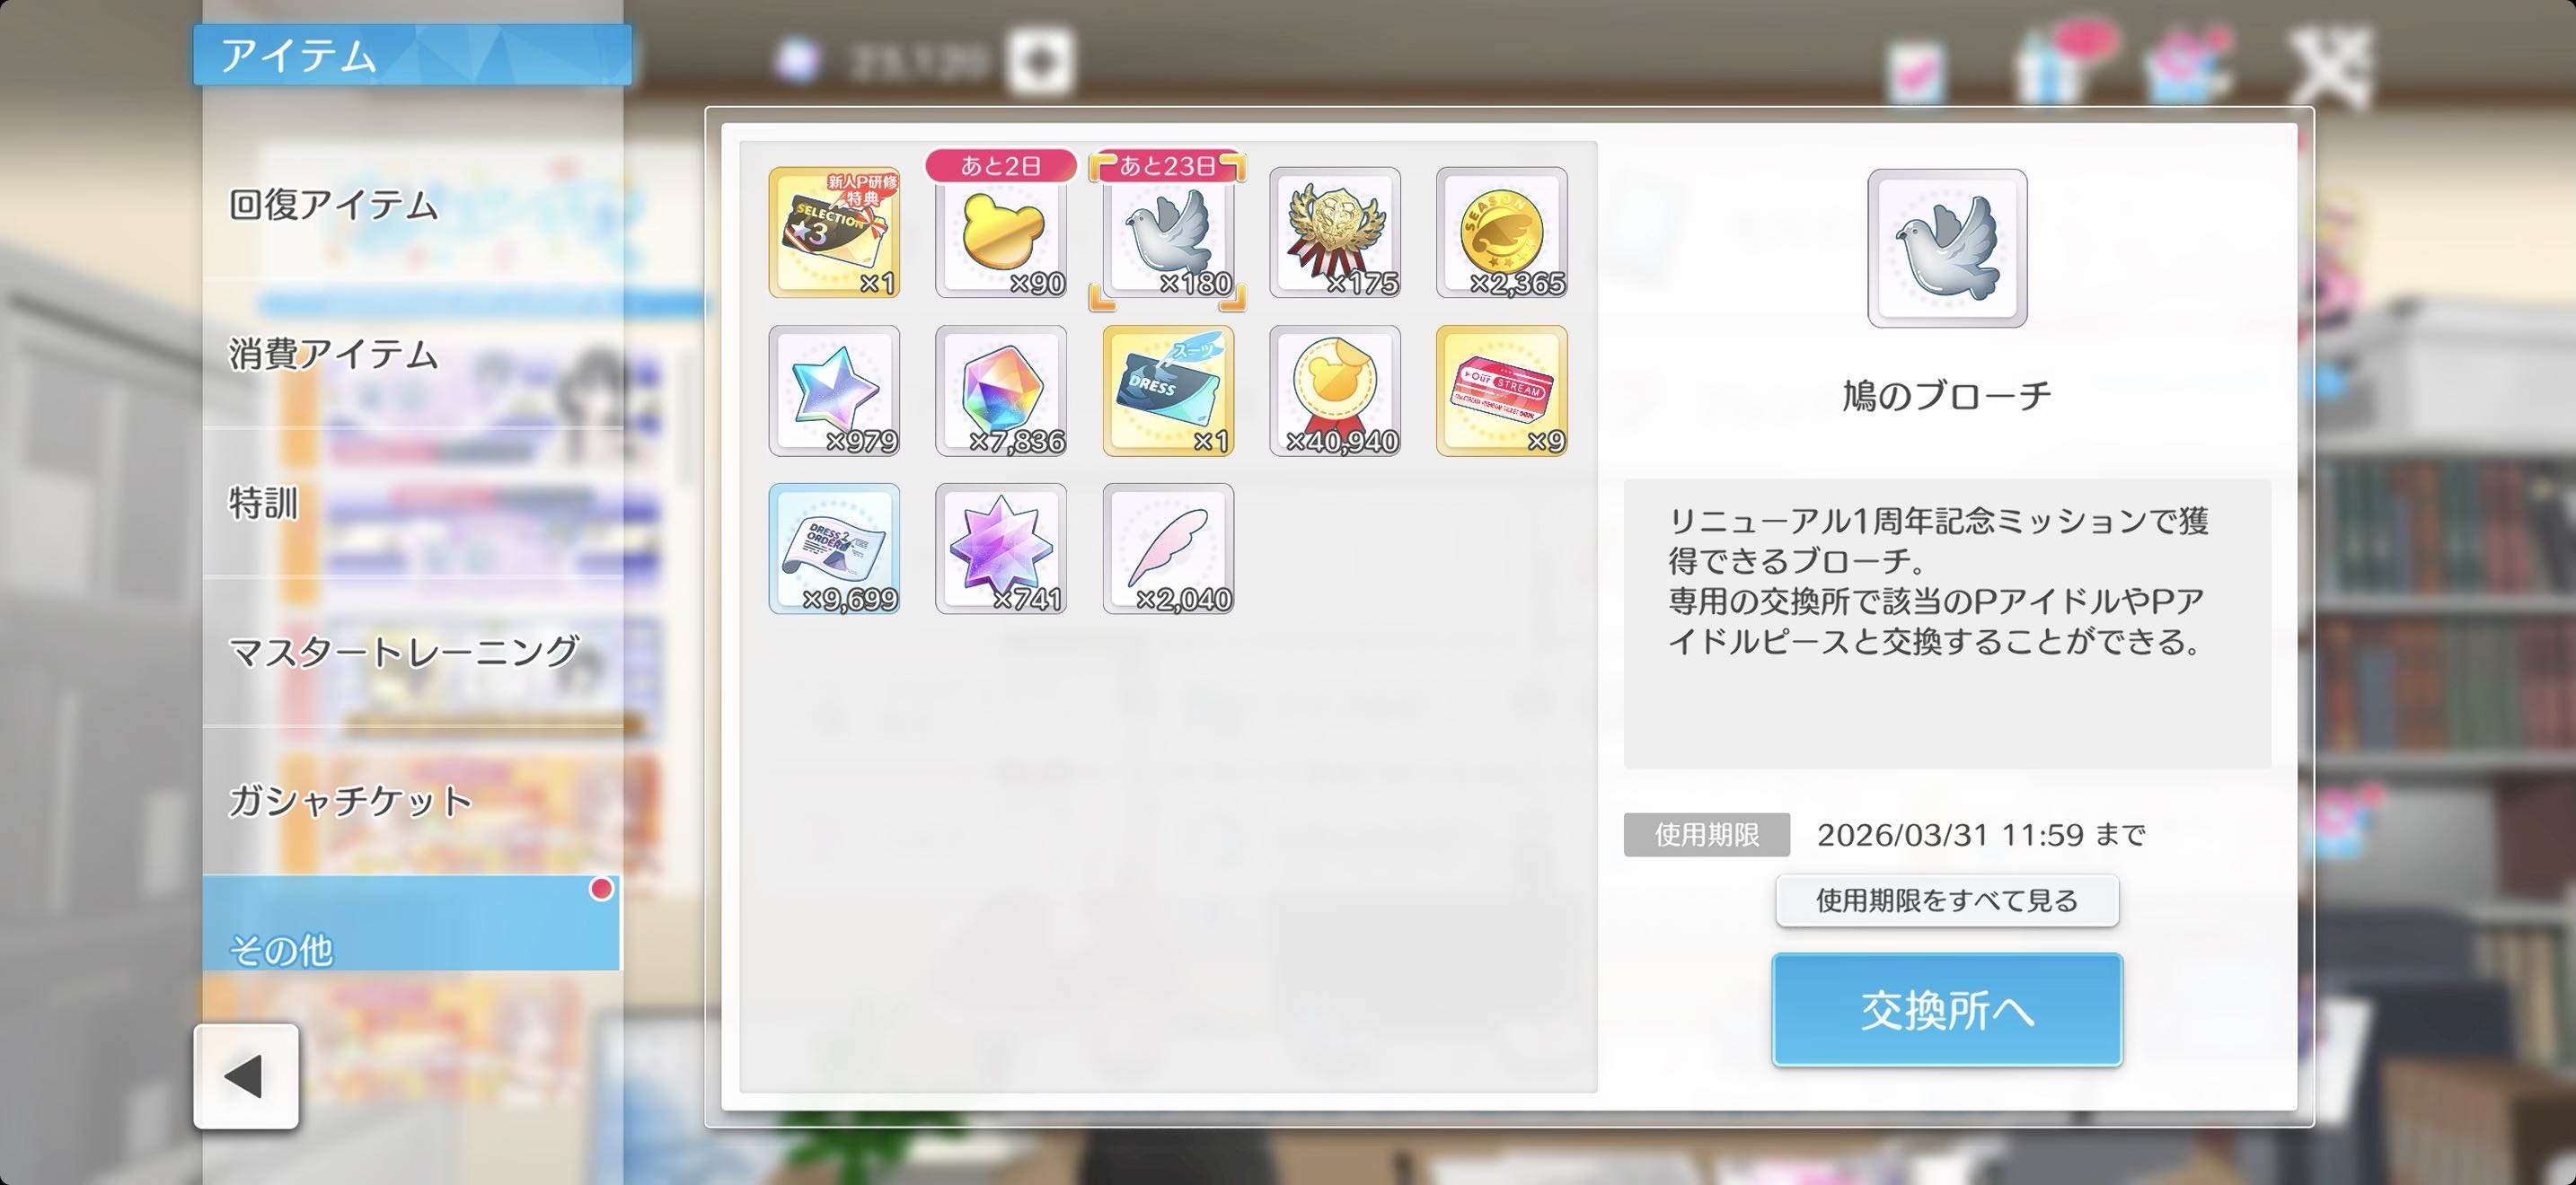Select the SELECTION ★3 ticket item
The image size is (2576, 1185).
click(834, 233)
